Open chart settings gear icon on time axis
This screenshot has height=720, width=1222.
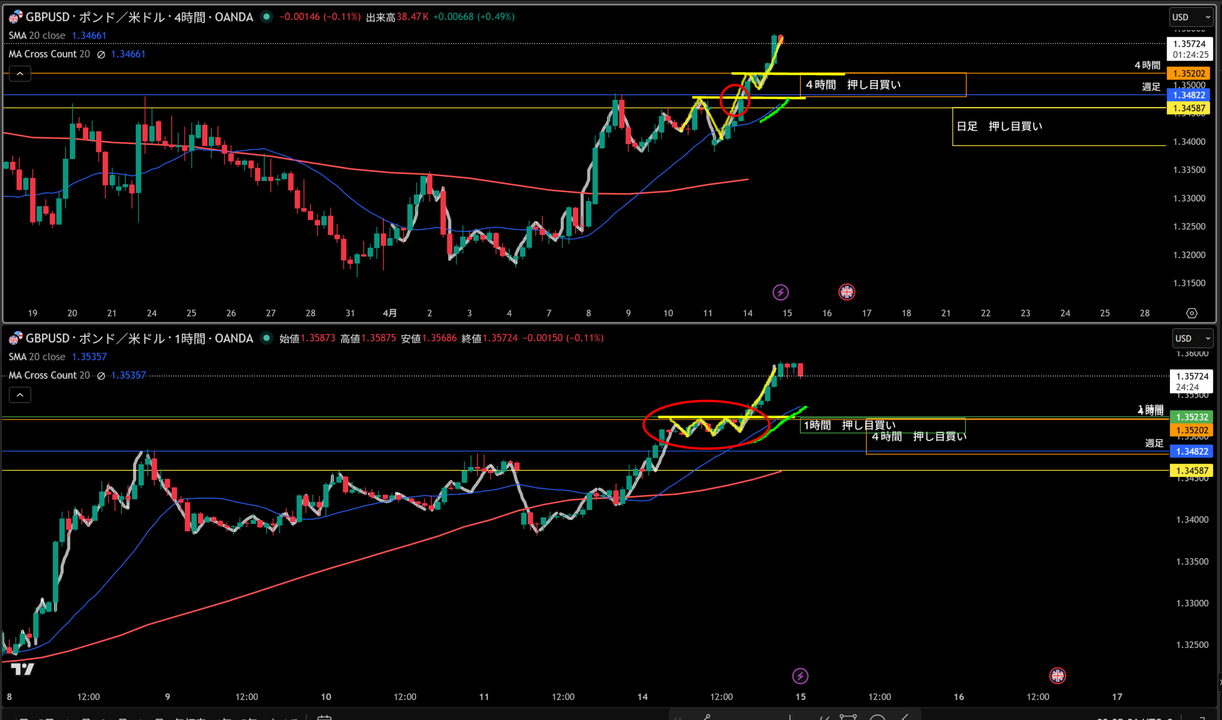[1191, 313]
